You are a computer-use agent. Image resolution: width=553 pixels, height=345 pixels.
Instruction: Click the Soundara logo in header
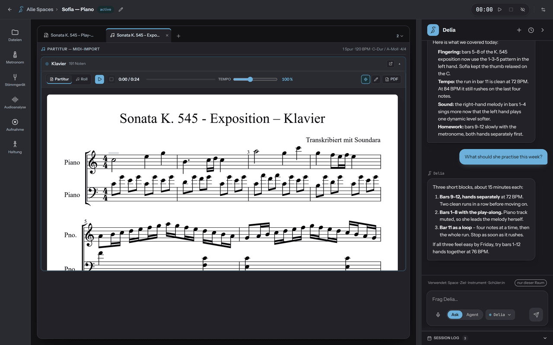[x=21, y=9]
